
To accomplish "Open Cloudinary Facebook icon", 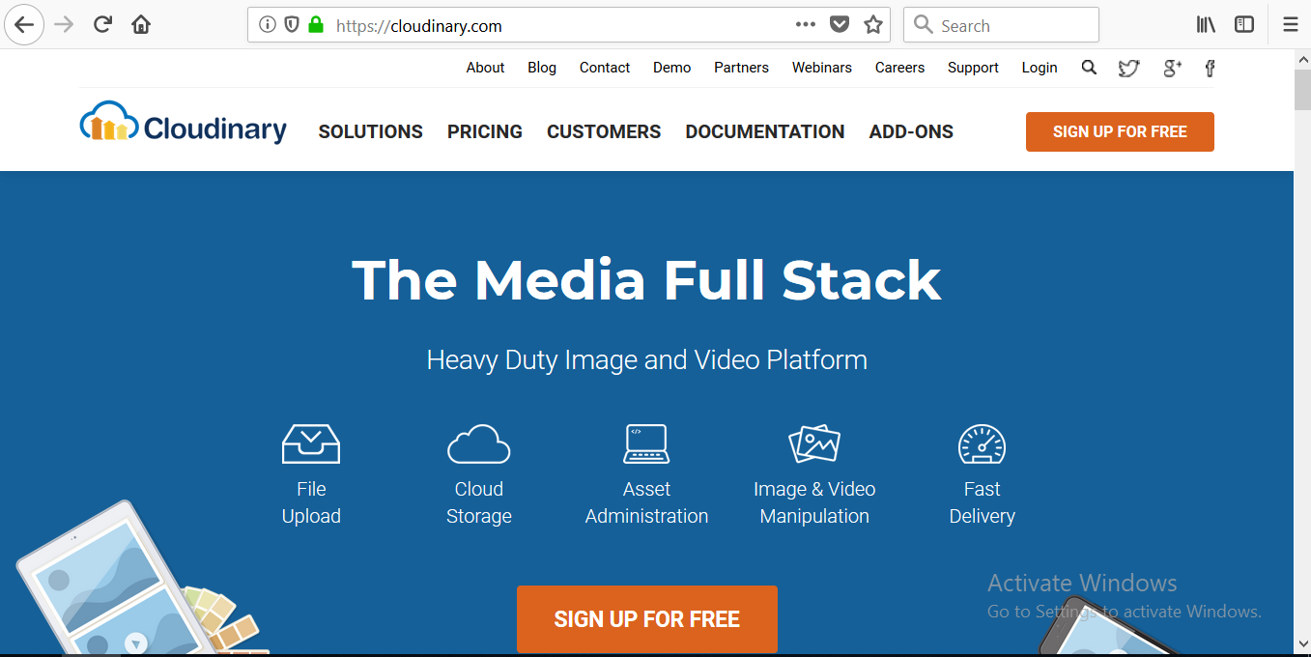I will tap(1210, 68).
